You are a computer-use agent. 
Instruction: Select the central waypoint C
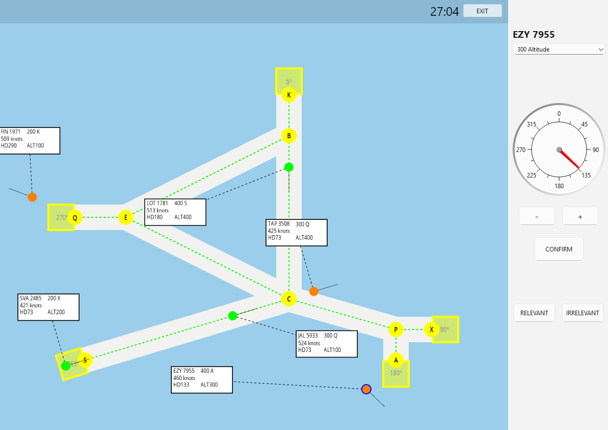[x=288, y=299]
